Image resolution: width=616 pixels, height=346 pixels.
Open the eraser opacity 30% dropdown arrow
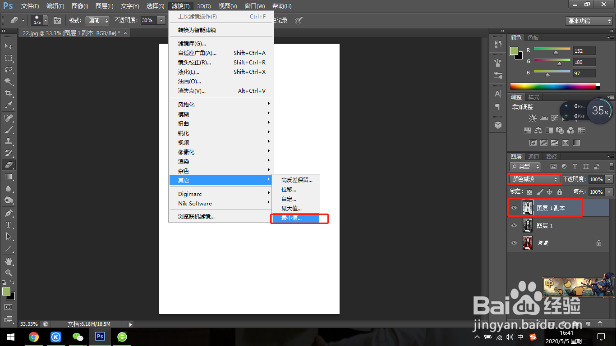[161, 20]
